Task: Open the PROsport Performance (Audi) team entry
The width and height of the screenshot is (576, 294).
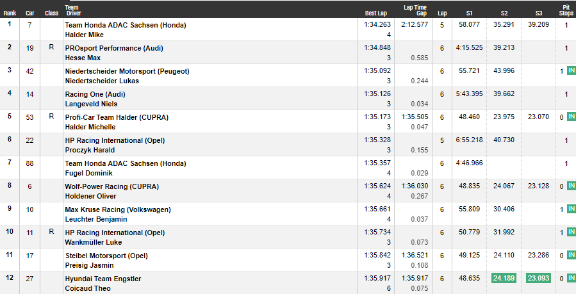Action: 114,48
